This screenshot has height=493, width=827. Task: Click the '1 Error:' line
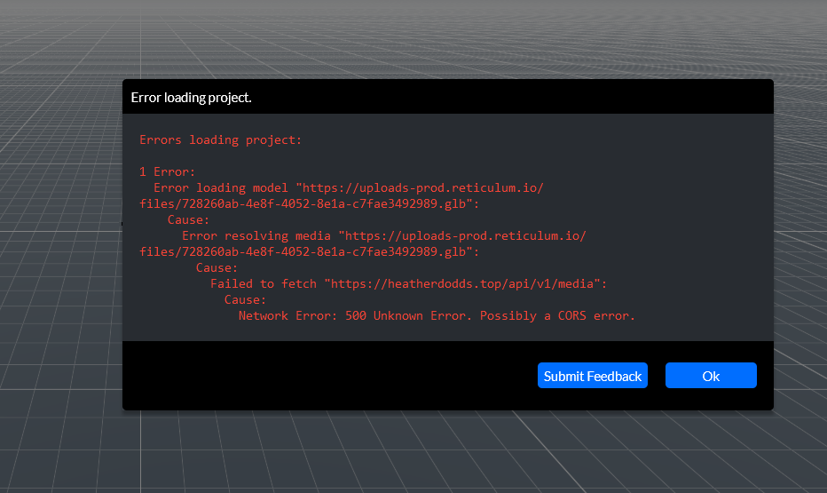pyautogui.click(x=167, y=171)
